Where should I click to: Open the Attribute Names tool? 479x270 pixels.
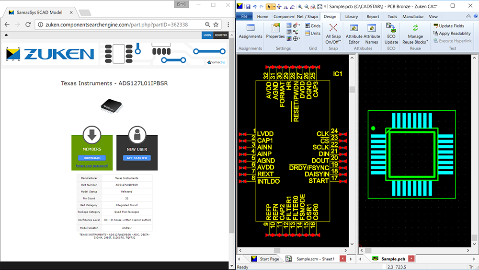tap(372, 33)
